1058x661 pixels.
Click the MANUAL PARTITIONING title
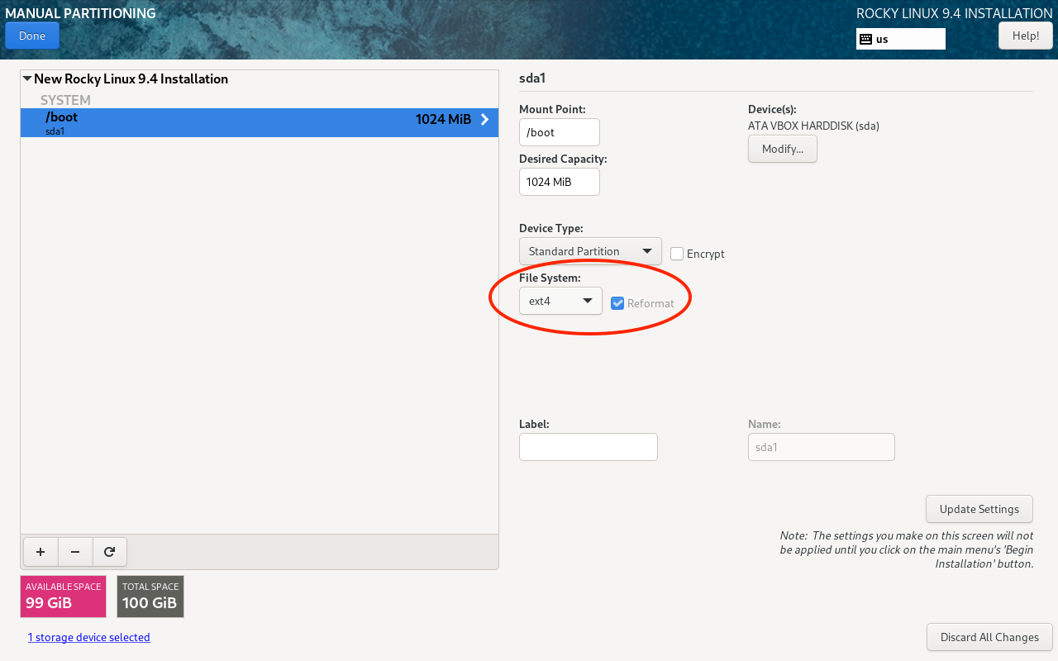[x=80, y=13]
